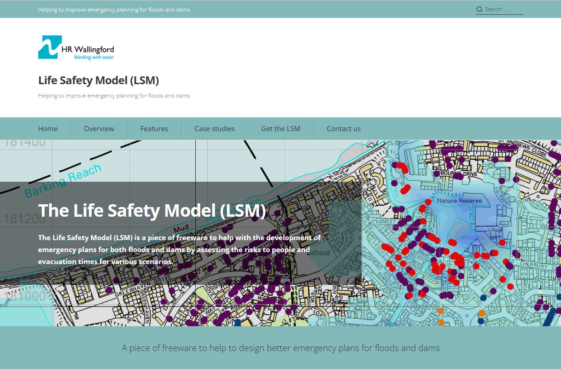This screenshot has height=369, width=561.
Task: Click the hero paragraph describing the freeware
Action: [x=180, y=250]
